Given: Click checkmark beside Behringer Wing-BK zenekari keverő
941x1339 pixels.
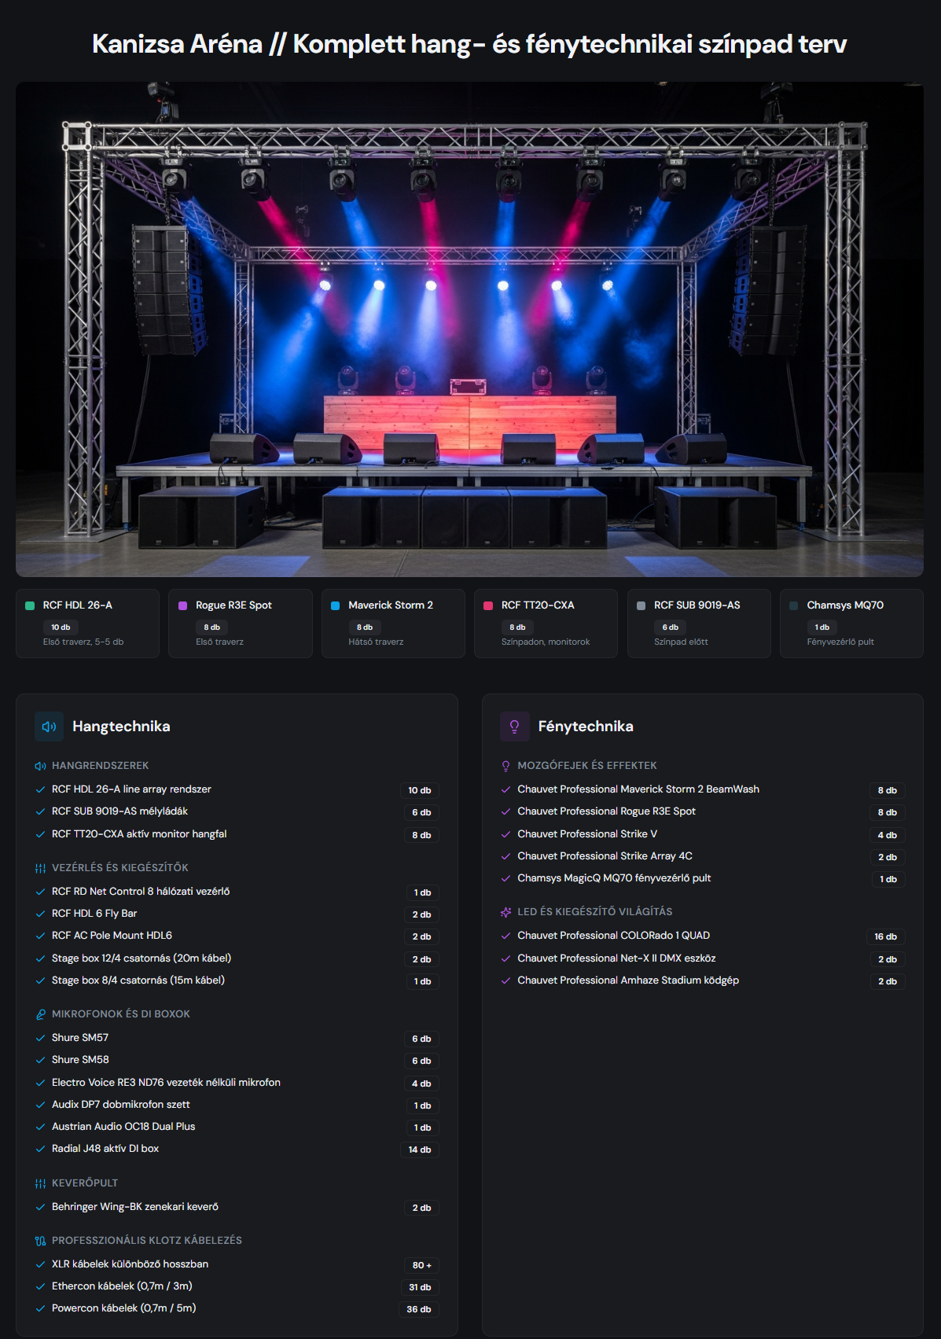Looking at the screenshot, I should [40, 1207].
